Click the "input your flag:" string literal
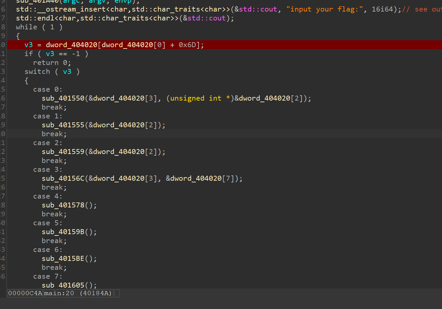The image size is (442, 309). pyautogui.click(x=324, y=9)
